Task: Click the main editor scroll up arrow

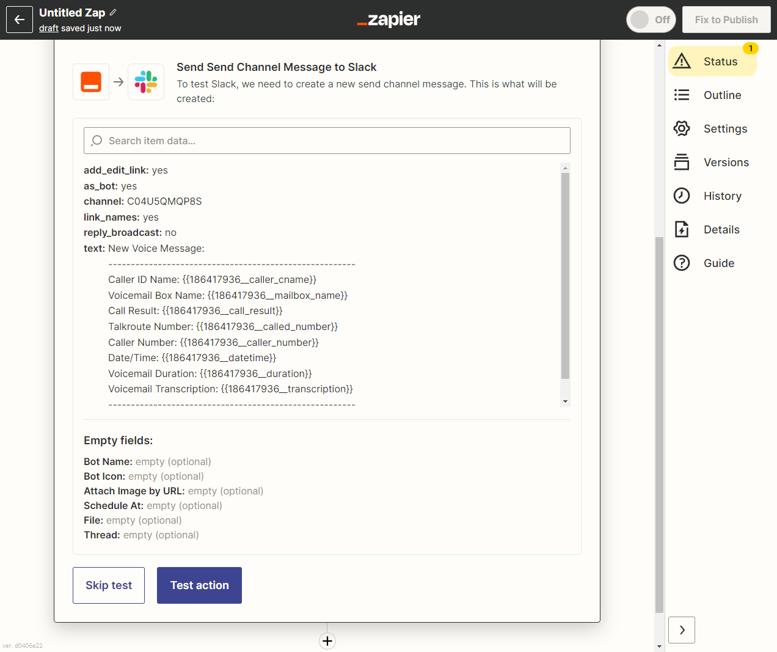Action: (x=659, y=45)
